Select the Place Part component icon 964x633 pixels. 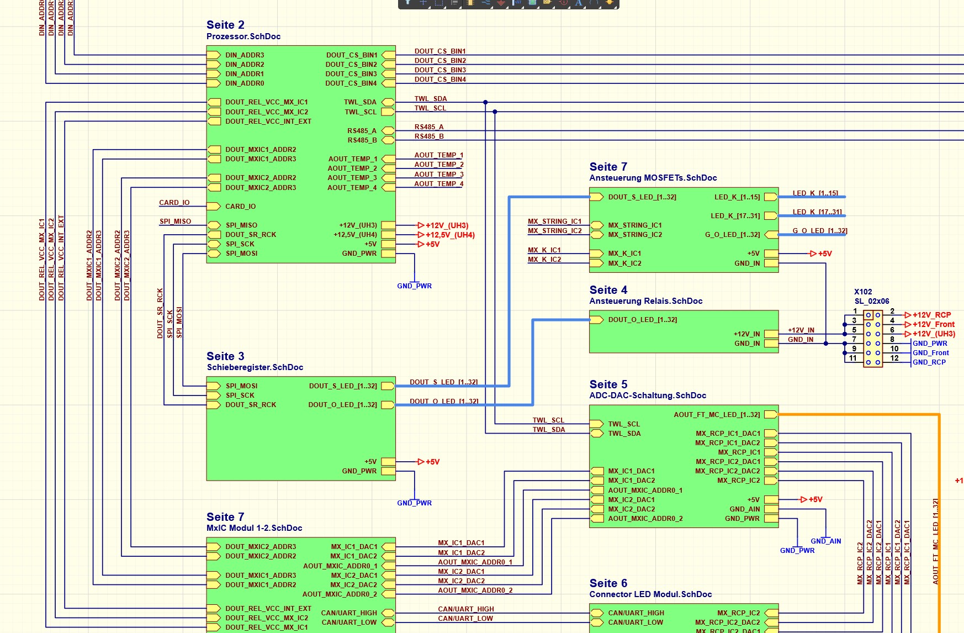(470, 3)
